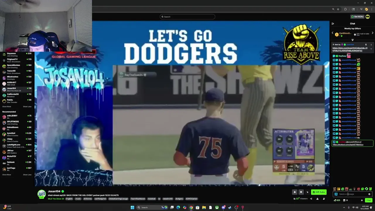The width and height of the screenshot is (375, 211).
Task: Open Goyomon channel in sidebar
Action: tap(17, 55)
